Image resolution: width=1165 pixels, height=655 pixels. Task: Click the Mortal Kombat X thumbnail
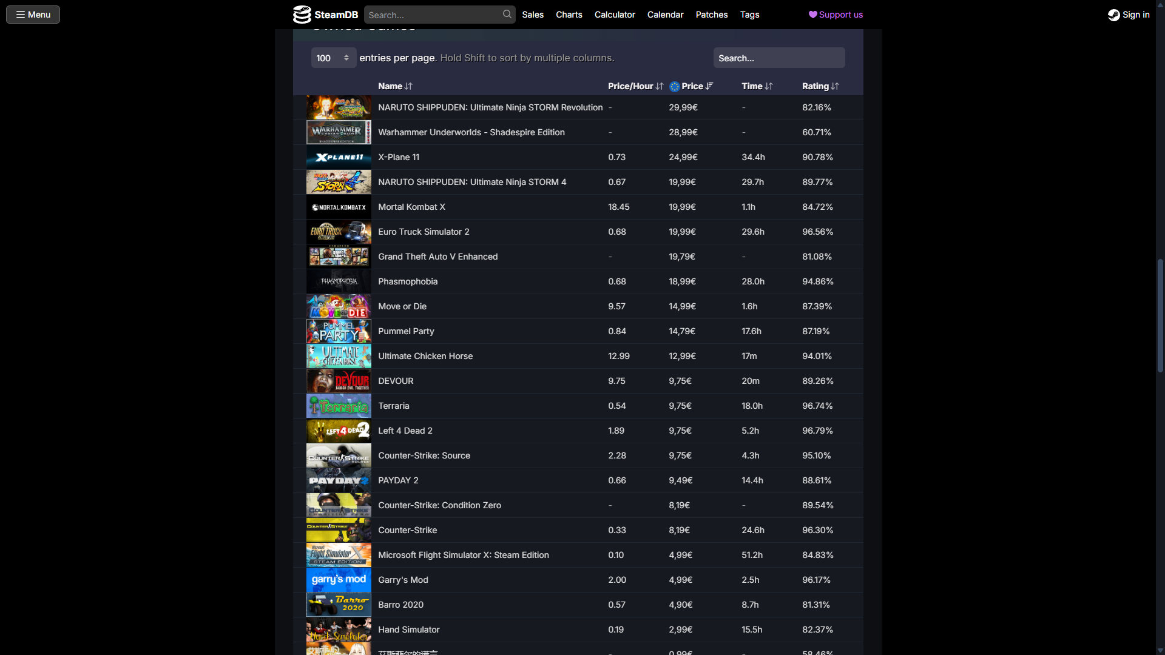pyautogui.click(x=339, y=207)
